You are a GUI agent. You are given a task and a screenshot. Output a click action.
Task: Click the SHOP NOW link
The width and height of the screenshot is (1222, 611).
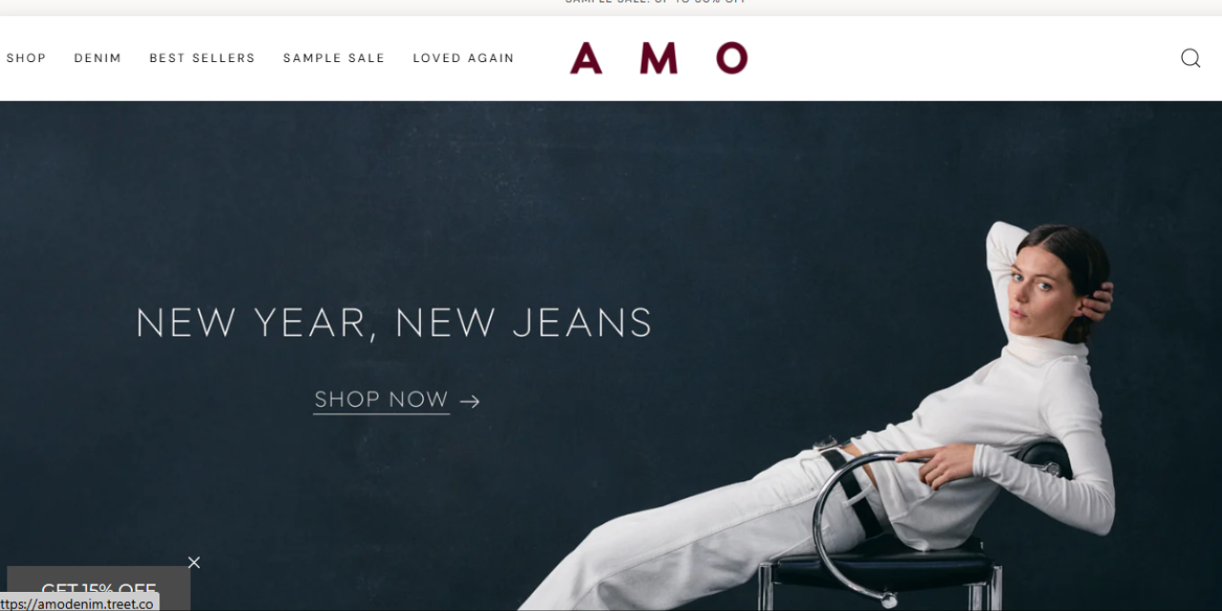pos(382,399)
